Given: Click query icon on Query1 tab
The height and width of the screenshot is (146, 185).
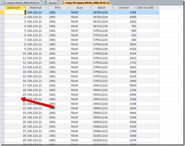Looking at the screenshot, I should click(x=45, y=3).
